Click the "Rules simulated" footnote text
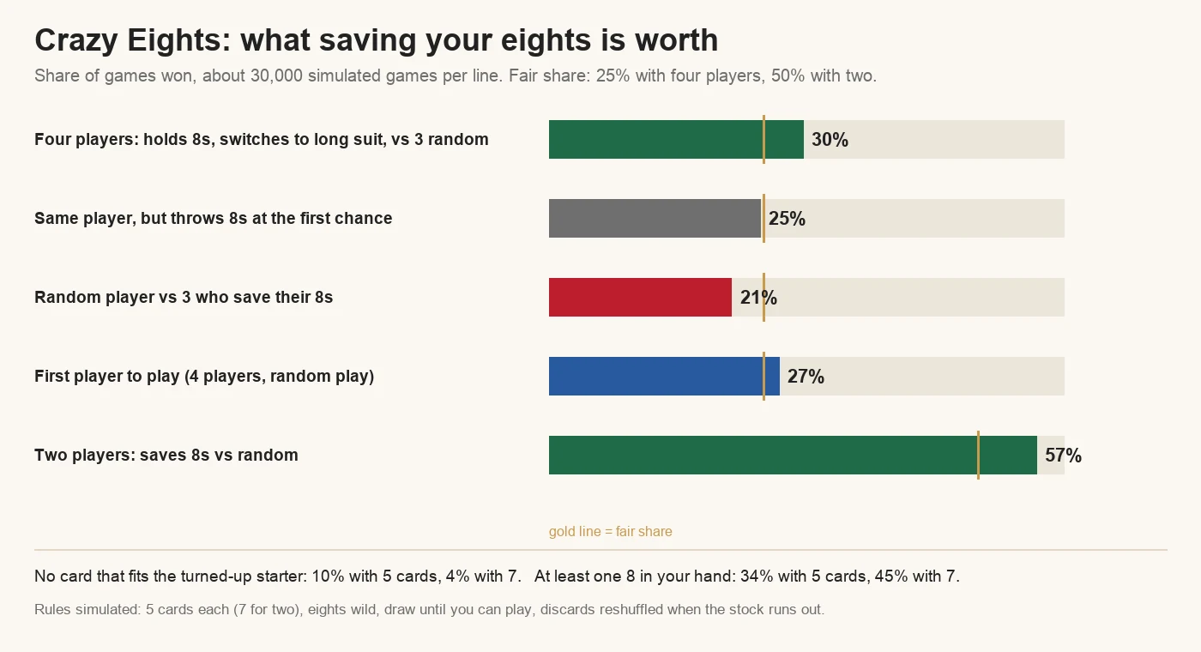The image size is (1201, 652). tap(429, 610)
